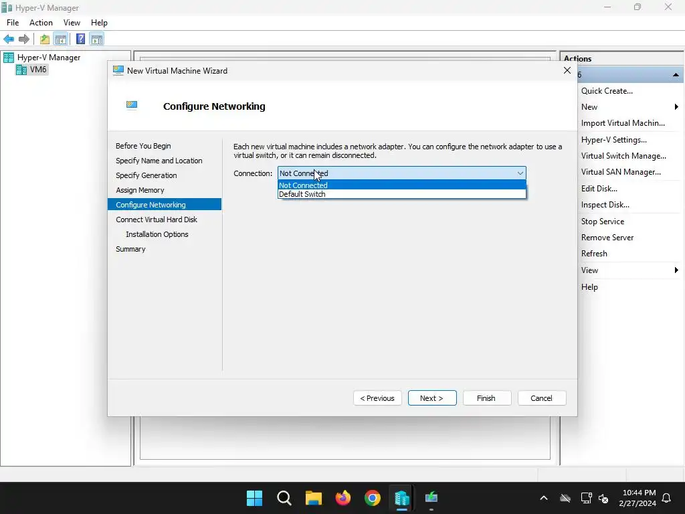The width and height of the screenshot is (685, 514).
Task: Open the taskbar clock and date
Action: point(638,498)
